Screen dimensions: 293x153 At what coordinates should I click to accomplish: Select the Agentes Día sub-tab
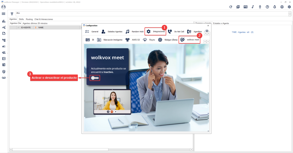[15, 23]
